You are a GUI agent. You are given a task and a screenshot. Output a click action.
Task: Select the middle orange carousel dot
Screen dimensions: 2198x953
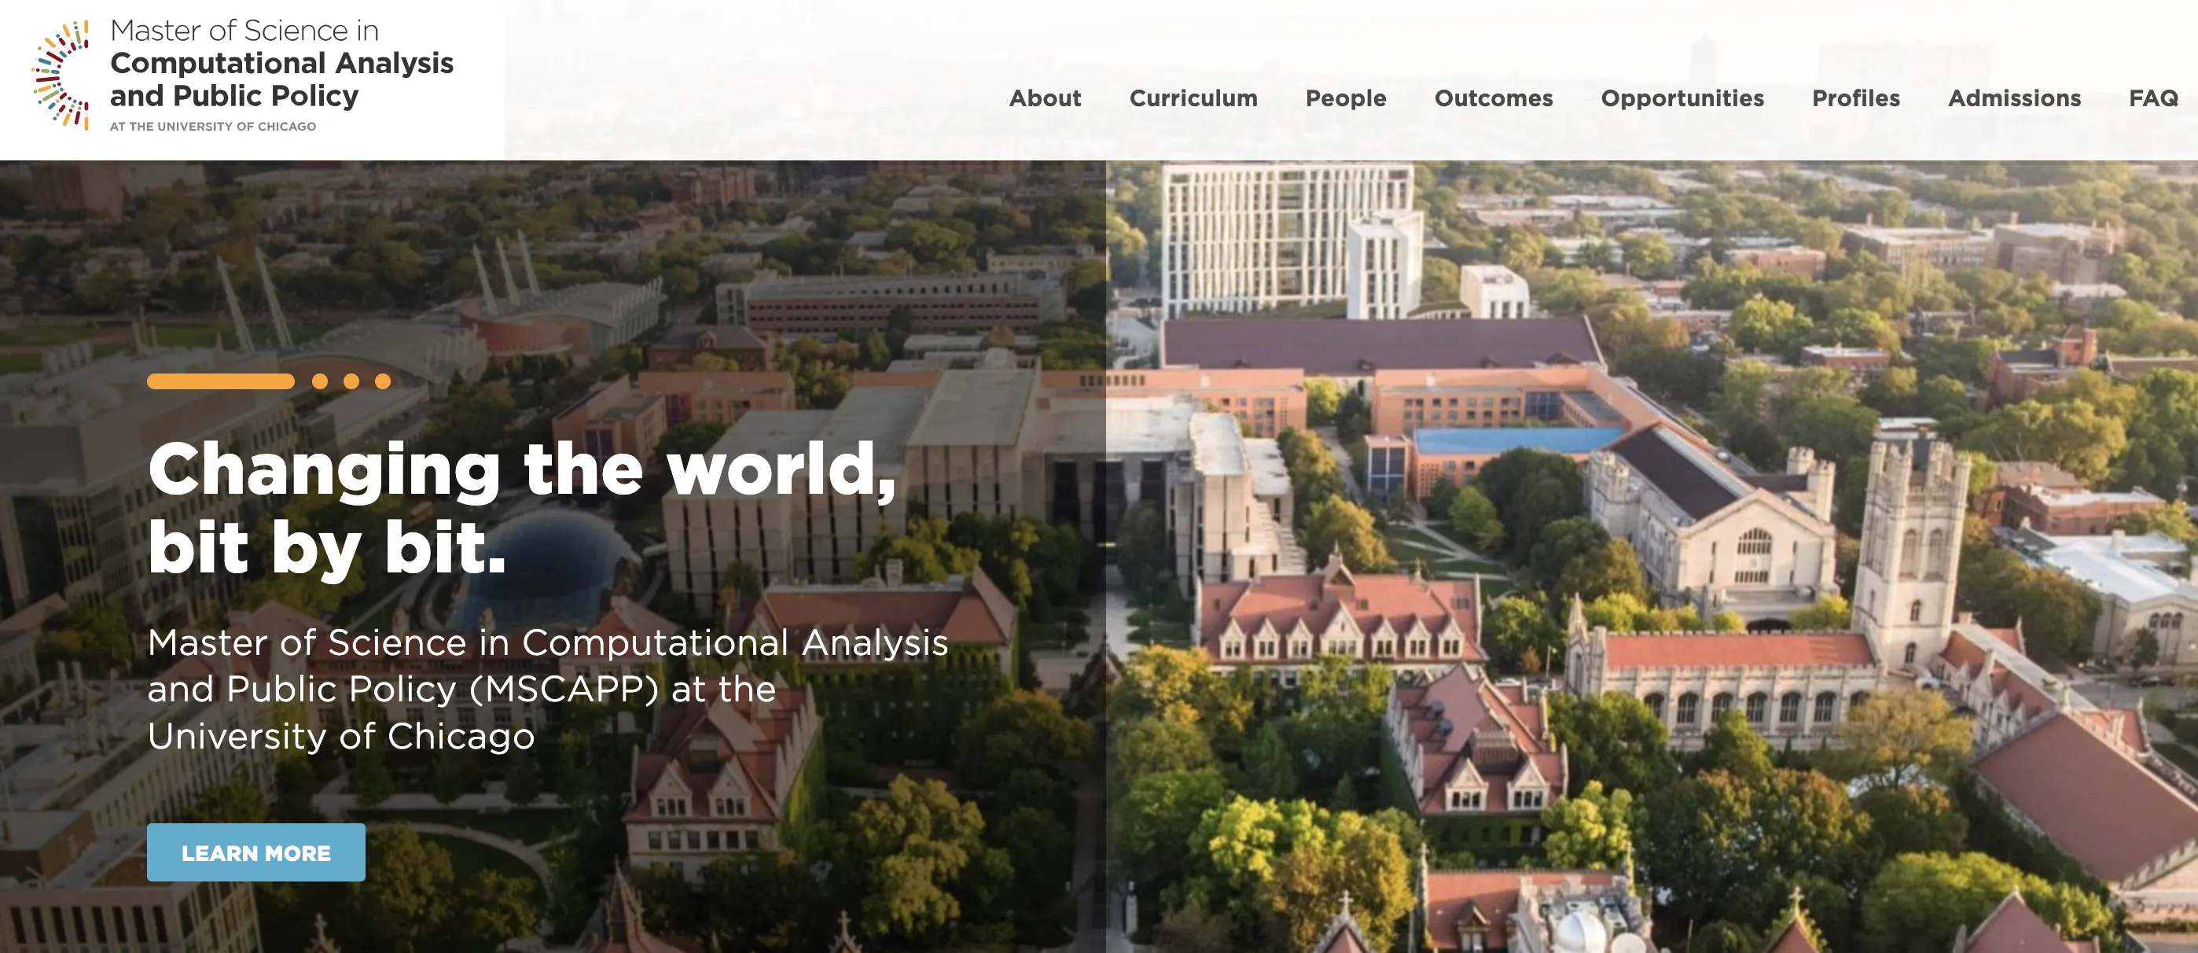click(x=351, y=381)
